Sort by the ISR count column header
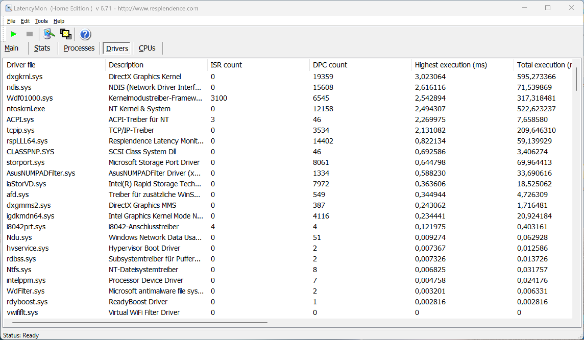 pos(226,65)
